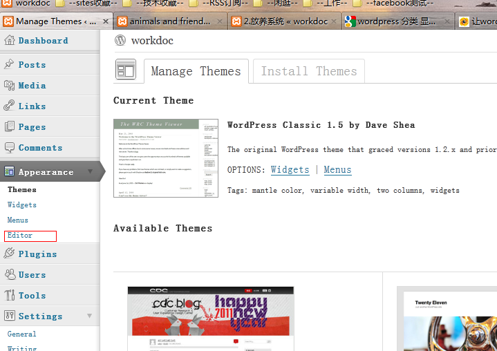Close the animals and friend... browser tab

[x=220, y=21]
